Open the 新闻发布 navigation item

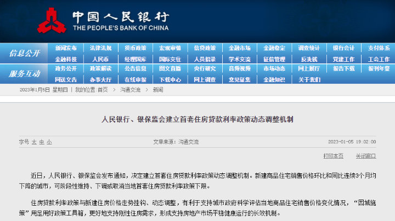66,48
